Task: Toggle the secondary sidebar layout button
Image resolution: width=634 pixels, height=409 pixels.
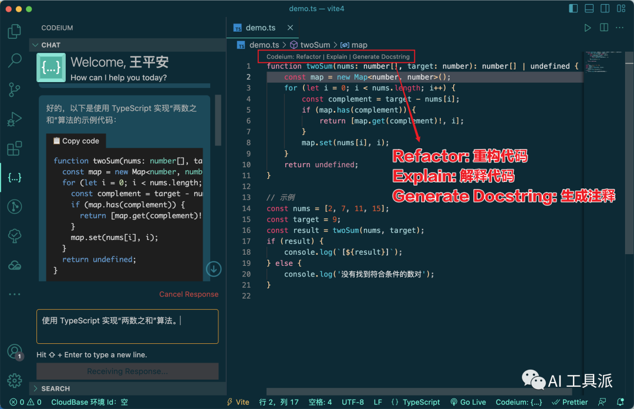Action: (x=604, y=9)
